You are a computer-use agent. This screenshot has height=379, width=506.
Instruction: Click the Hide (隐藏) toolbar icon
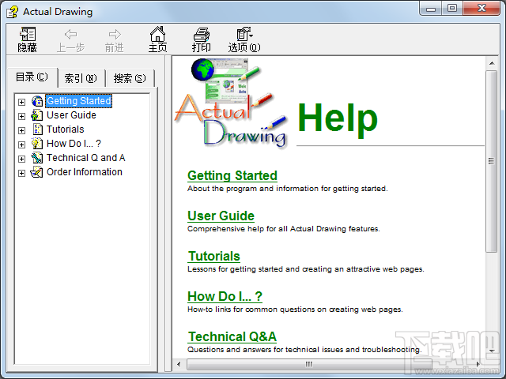[28, 34]
